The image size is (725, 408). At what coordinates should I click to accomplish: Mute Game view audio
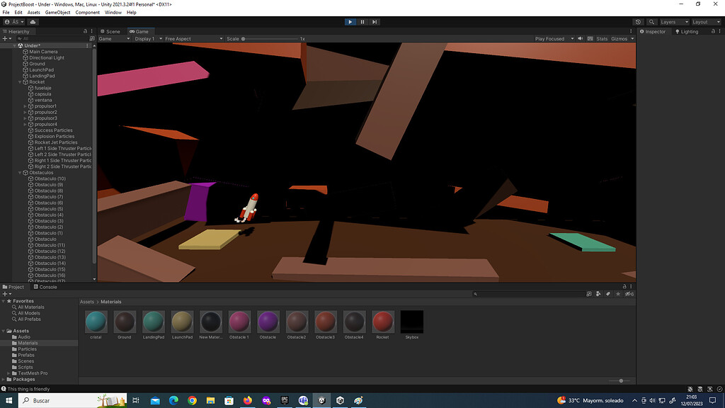pyautogui.click(x=581, y=39)
